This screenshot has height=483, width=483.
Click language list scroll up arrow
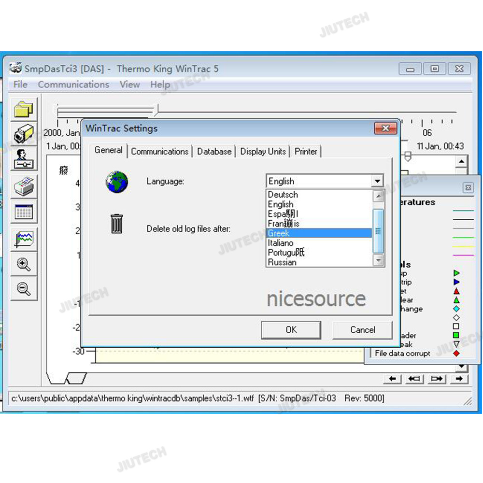(378, 196)
